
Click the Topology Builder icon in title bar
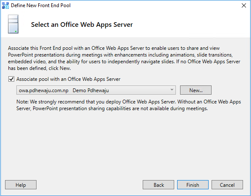tap(5, 5)
